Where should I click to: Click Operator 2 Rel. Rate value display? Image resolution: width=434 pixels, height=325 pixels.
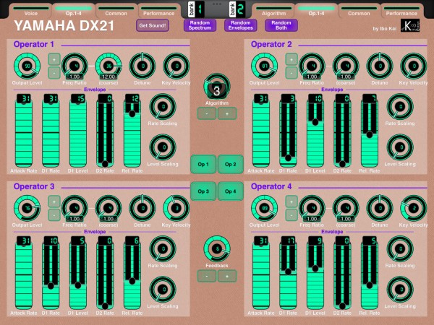pyautogui.click(x=370, y=99)
